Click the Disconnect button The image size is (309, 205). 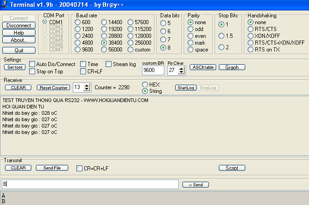[x=19, y=26]
